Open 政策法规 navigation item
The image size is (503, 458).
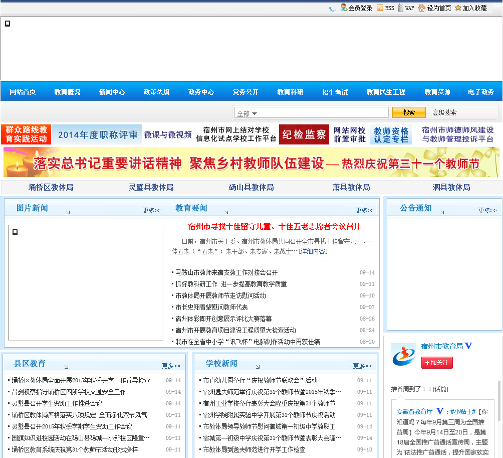(156, 92)
